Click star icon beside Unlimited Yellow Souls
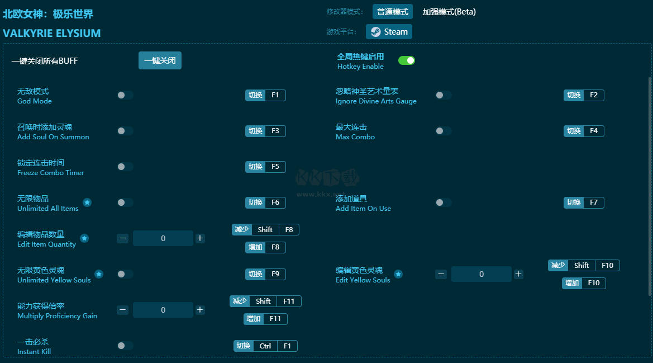653x363 pixels. click(99, 274)
